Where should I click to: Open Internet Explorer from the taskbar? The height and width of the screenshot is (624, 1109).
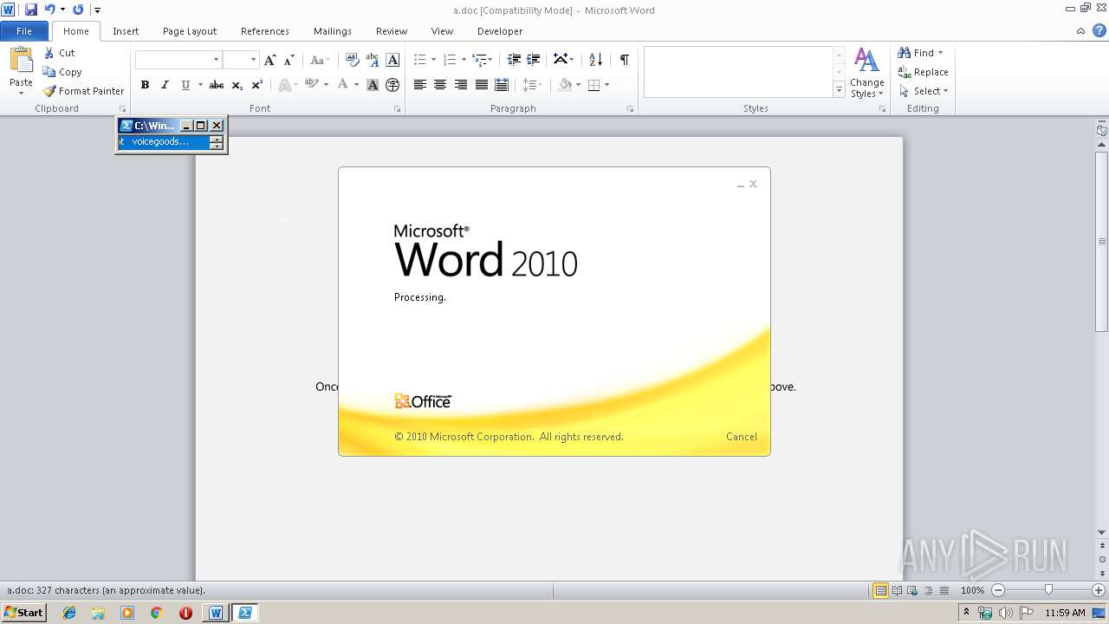tap(69, 613)
